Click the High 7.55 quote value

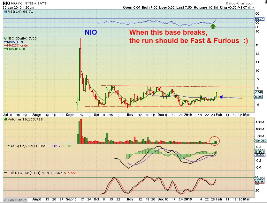[149, 7]
